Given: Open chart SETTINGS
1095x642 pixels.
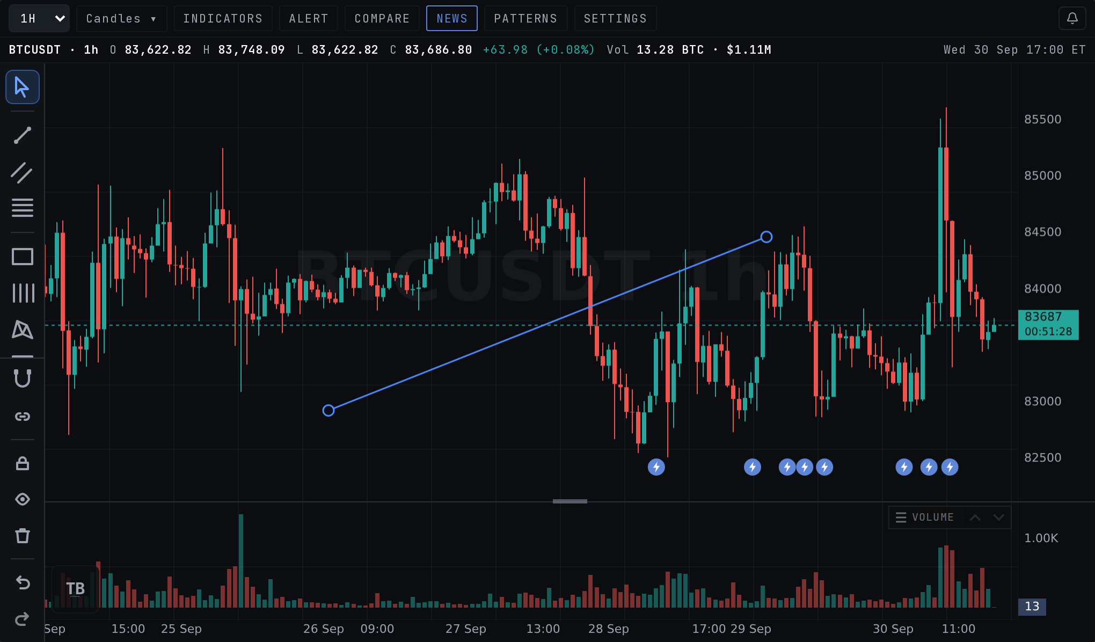Looking at the screenshot, I should 615,18.
